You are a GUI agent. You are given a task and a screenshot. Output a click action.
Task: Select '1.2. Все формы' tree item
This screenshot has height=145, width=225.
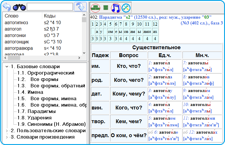(38, 79)
